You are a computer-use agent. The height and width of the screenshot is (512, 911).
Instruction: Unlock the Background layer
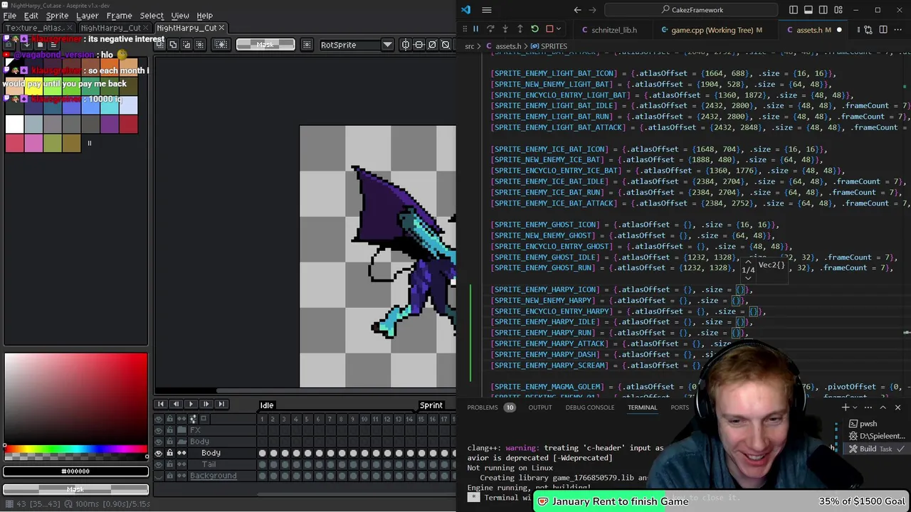169,476
